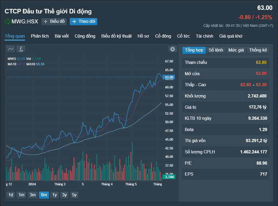The height and width of the screenshot is (206, 278).
Task: Set chart range to 3y
Action: [64, 195]
